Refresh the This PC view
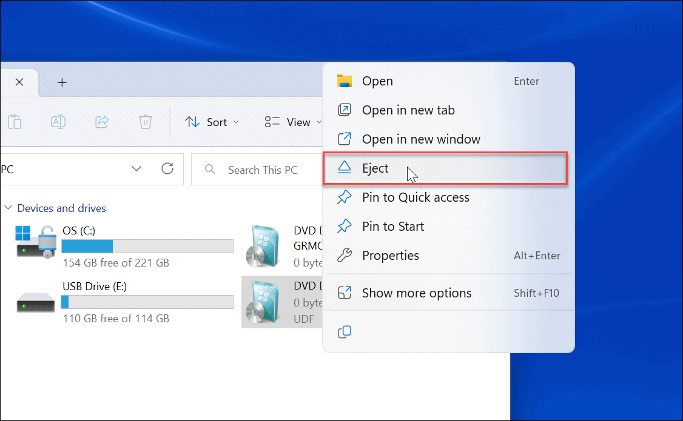The height and width of the screenshot is (421, 683). pos(168,169)
